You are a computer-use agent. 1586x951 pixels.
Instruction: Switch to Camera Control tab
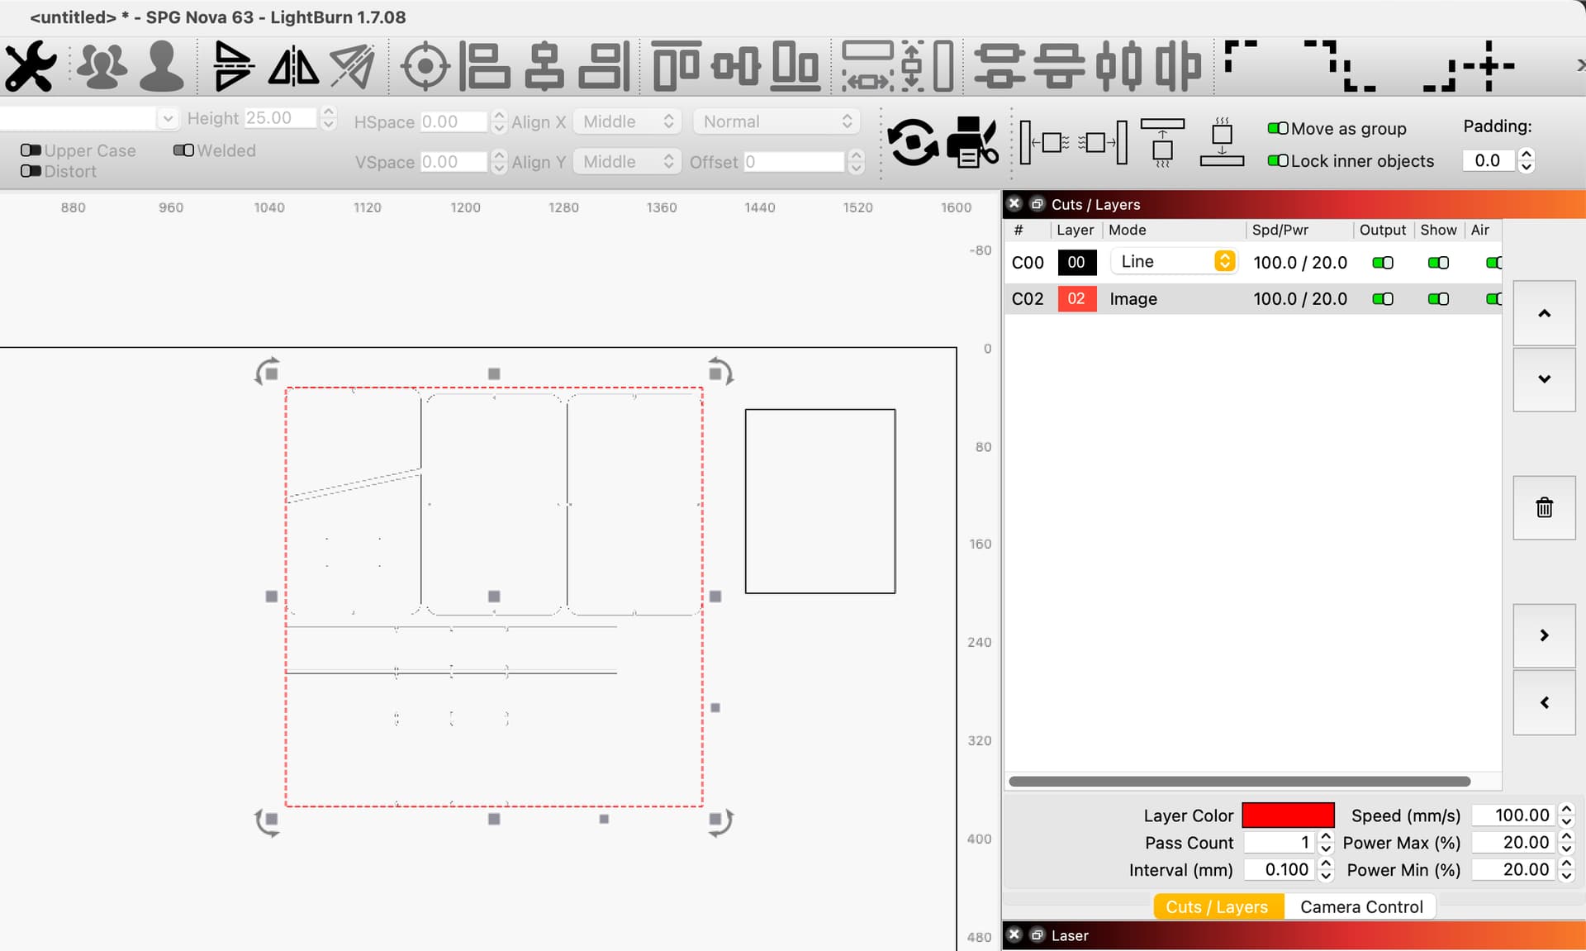1361,906
